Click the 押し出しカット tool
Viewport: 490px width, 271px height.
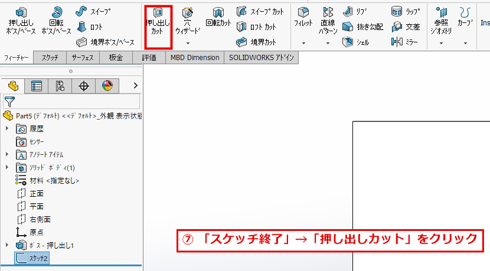pos(158,21)
